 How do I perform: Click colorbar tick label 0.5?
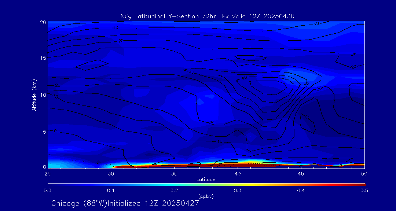[364, 191]
